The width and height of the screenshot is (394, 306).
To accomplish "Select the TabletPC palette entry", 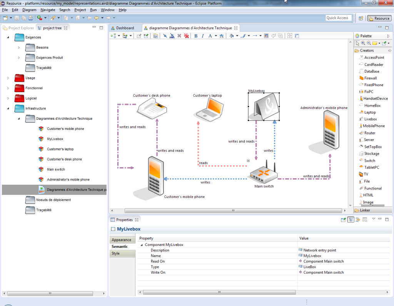I will point(371,167).
